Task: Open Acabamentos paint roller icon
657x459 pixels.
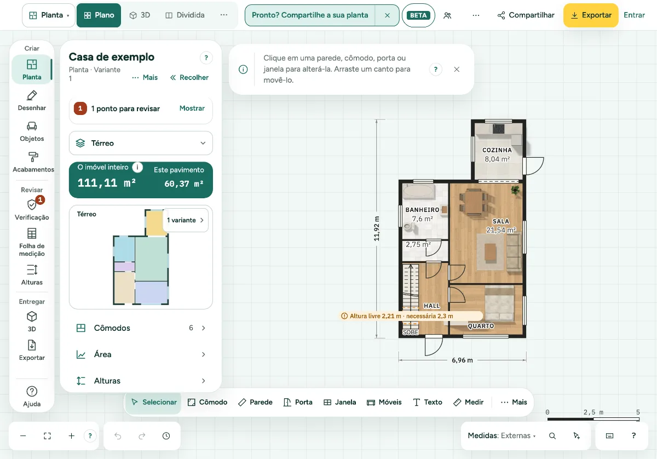Action: tap(32, 157)
